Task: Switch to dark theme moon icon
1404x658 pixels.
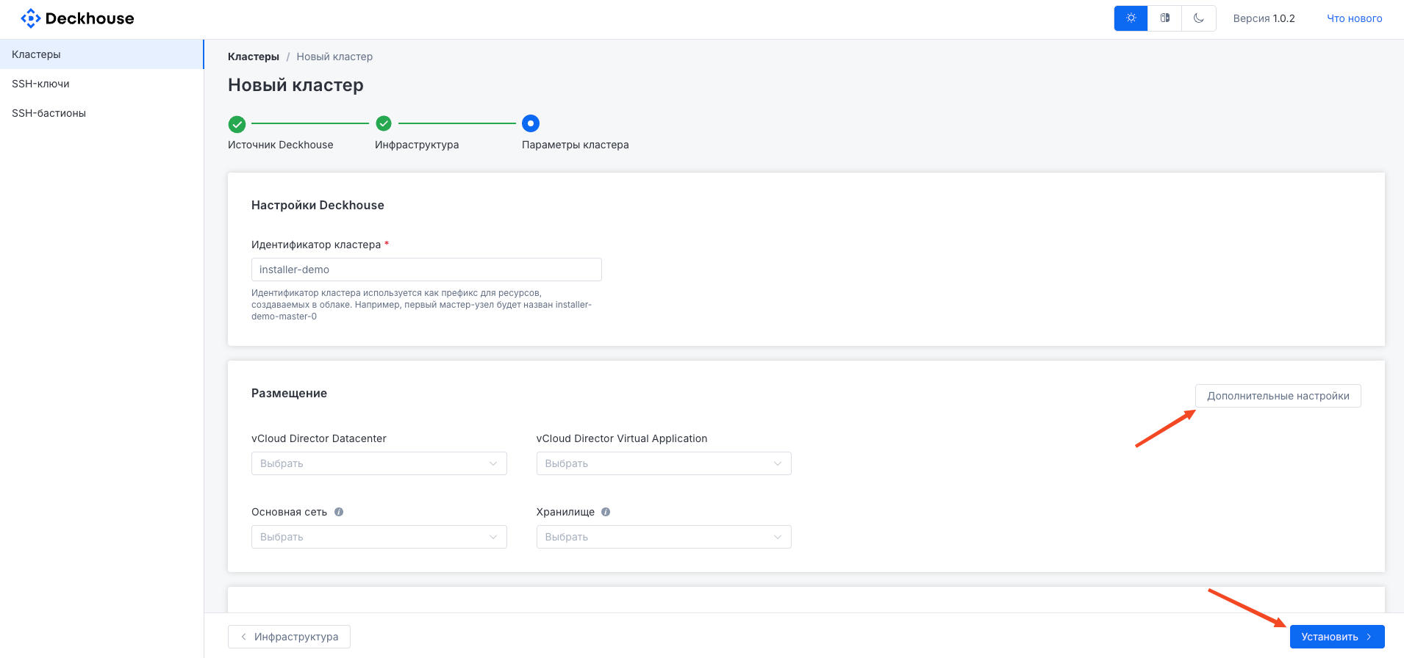Action: pos(1199,18)
